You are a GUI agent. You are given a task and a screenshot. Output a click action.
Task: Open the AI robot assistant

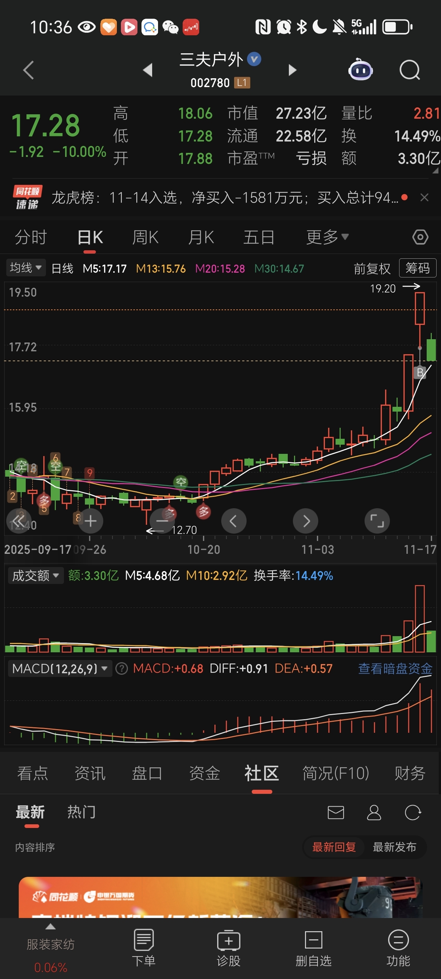pos(361,70)
